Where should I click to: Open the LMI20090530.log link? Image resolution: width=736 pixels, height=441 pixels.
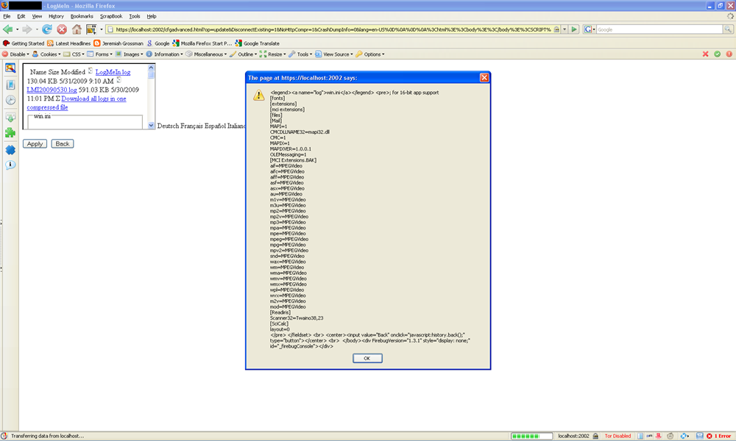tap(52, 90)
